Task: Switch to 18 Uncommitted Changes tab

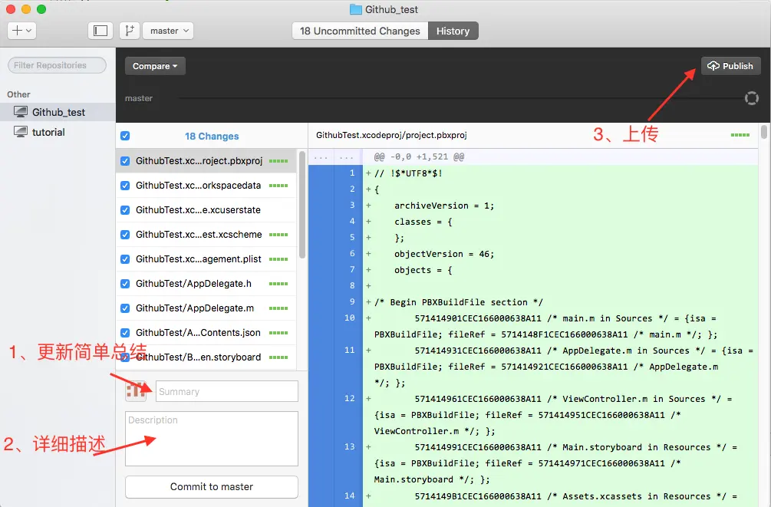Action: coord(360,31)
